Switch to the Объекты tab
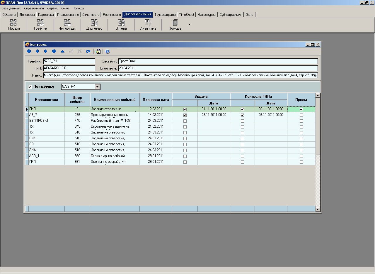Image resolution: width=375 pixels, height=274 pixels. [x=9, y=14]
